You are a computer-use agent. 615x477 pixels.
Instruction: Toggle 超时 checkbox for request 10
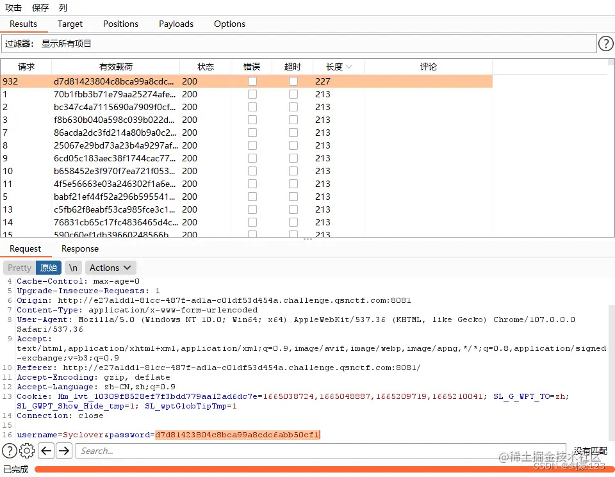point(293,171)
